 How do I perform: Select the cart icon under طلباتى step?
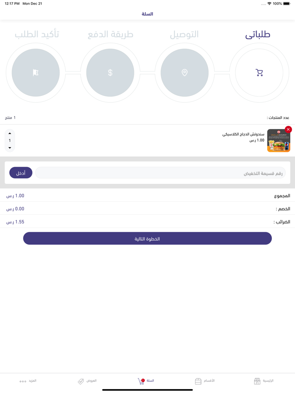(x=260, y=72)
